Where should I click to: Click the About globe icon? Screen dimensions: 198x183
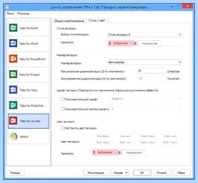[14, 137]
